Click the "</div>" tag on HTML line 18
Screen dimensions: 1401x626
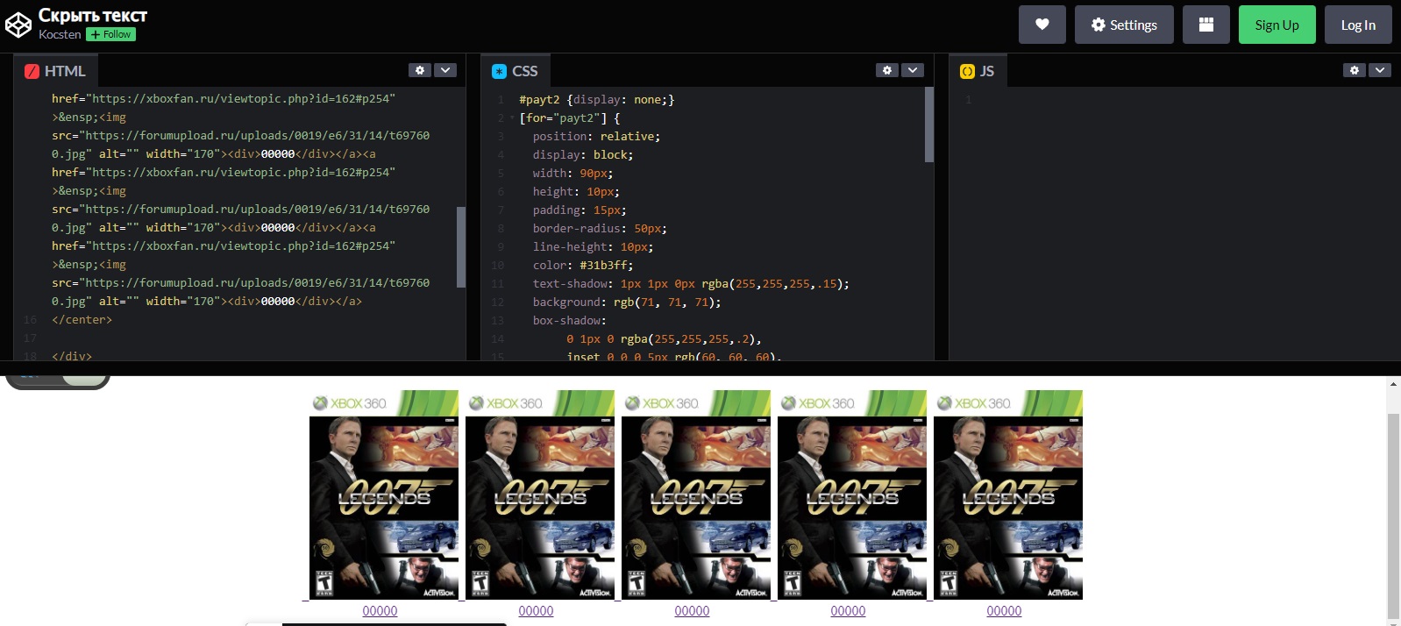point(72,356)
